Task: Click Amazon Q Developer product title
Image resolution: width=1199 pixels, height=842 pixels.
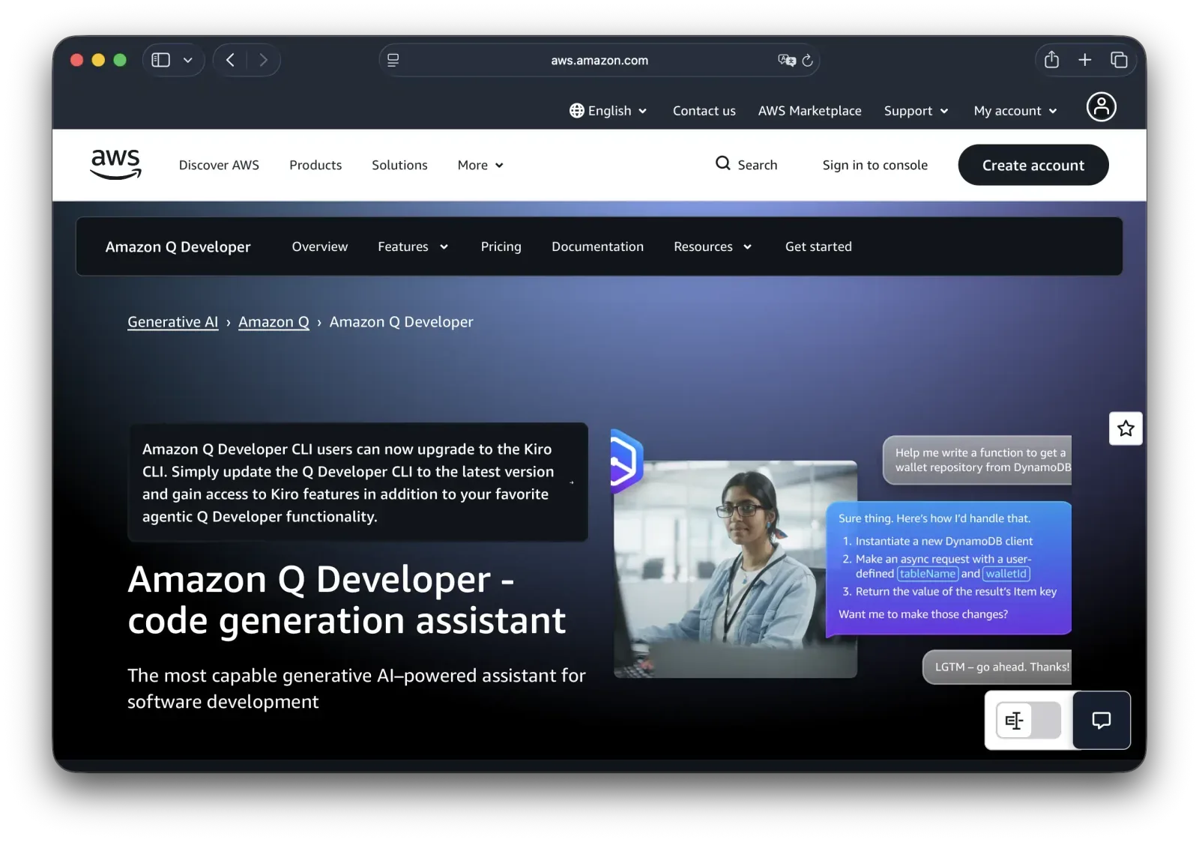Action: point(178,246)
